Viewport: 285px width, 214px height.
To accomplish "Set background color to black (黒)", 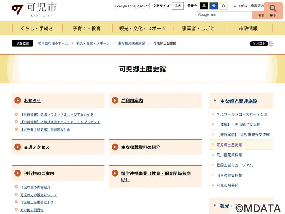I will click(x=204, y=6).
